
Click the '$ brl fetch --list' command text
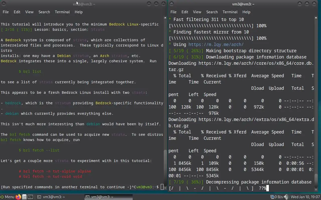[39, 150]
